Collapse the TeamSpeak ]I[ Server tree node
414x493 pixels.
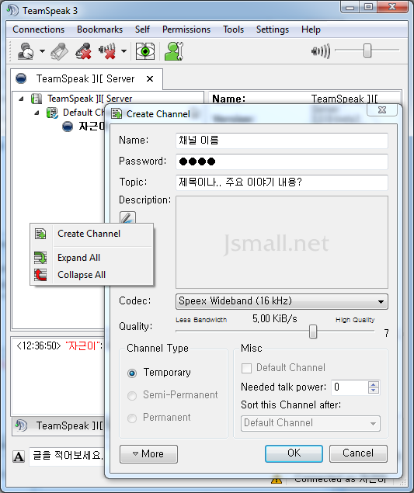click(x=21, y=99)
